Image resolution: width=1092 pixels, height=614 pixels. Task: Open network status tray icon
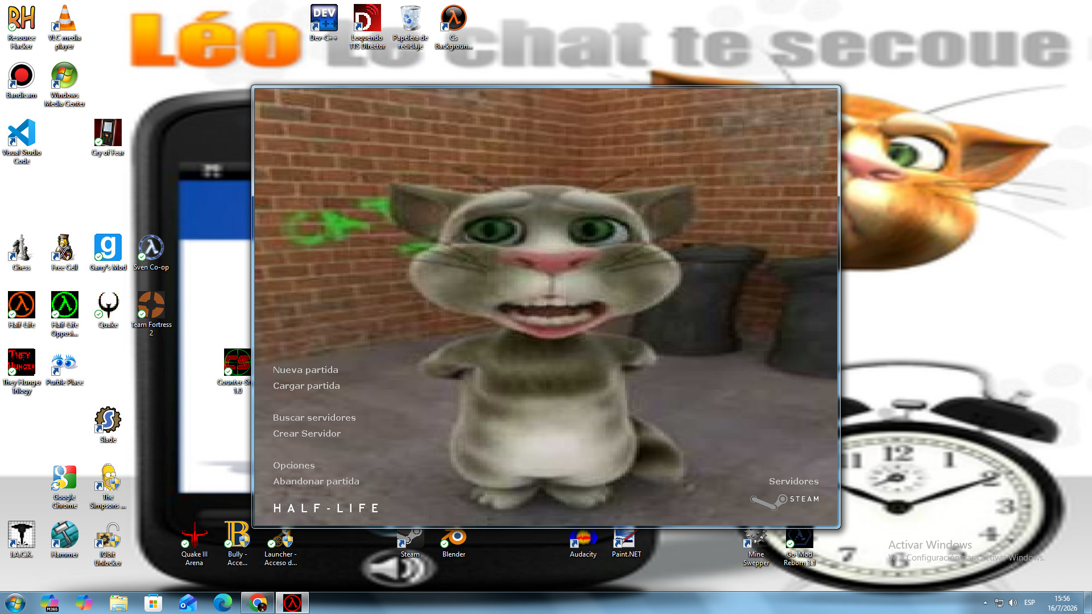[x=999, y=603]
